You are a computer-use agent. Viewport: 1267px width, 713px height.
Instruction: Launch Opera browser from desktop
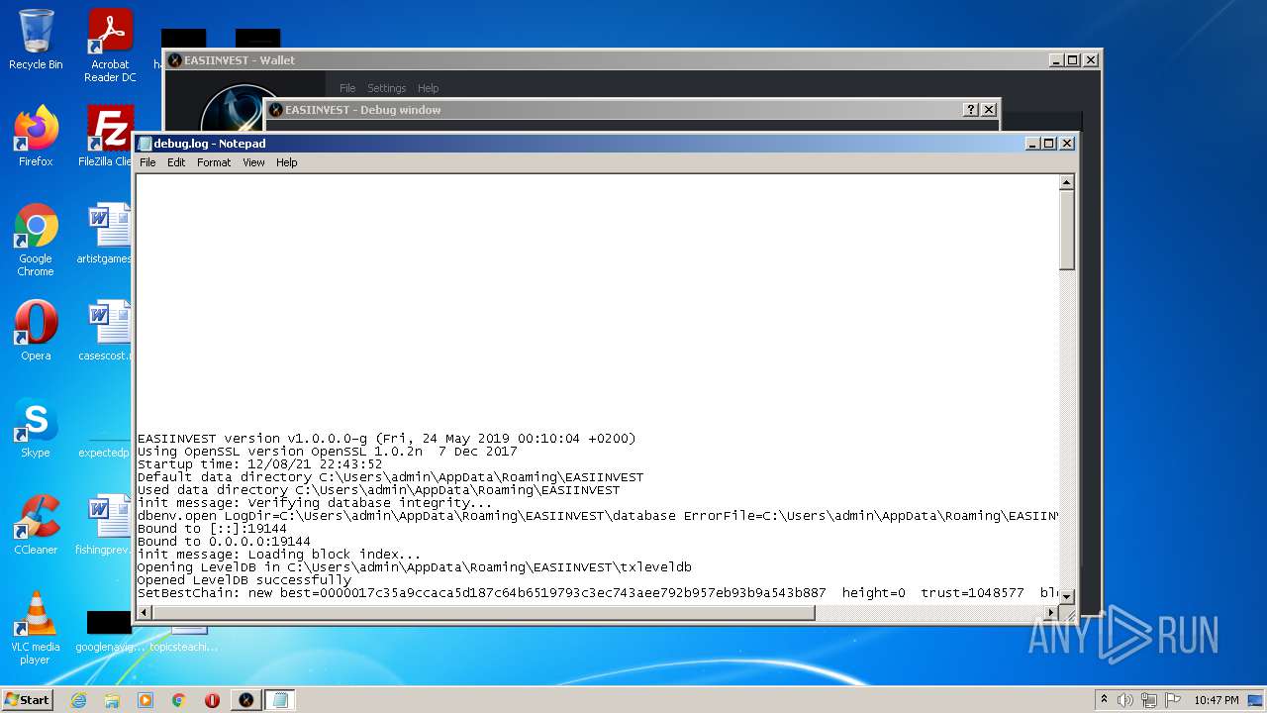(36, 330)
